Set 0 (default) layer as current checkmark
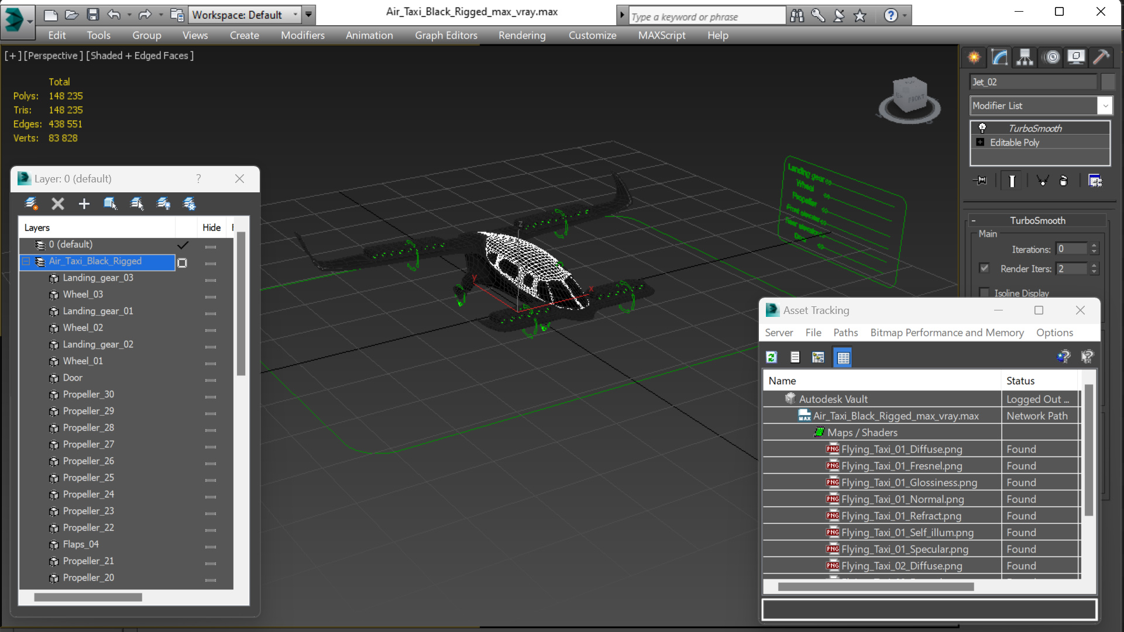The height and width of the screenshot is (632, 1124). pos(183,245)
